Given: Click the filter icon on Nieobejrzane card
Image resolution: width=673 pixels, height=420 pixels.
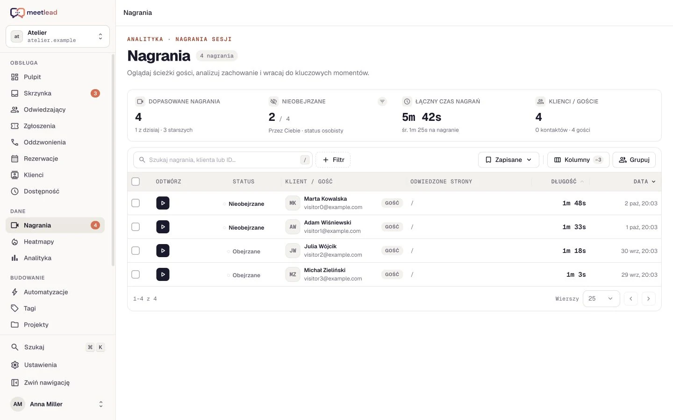Looking at the screenshot, I should click(382, 101).
